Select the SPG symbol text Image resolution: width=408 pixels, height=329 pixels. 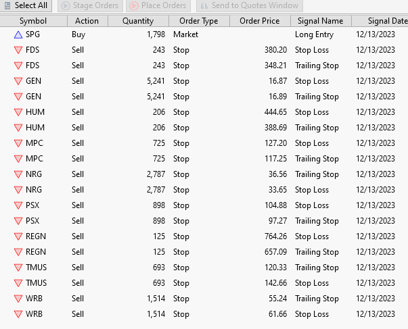point(32,34)
